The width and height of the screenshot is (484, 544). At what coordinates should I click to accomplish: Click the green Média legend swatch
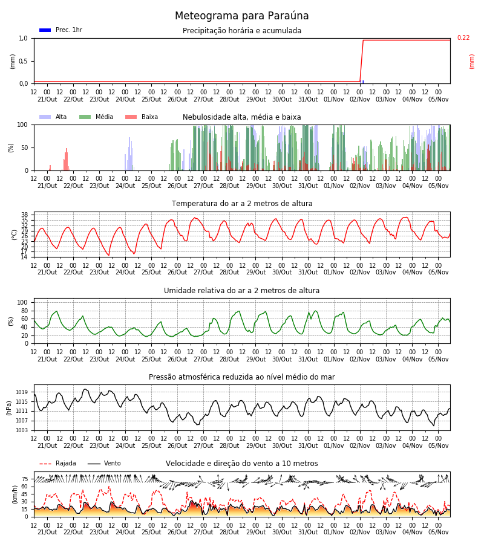(x=85, y=117)
